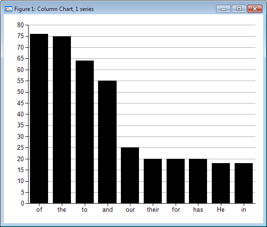
Task: Click the 'to' column bar
Action: 85,132
